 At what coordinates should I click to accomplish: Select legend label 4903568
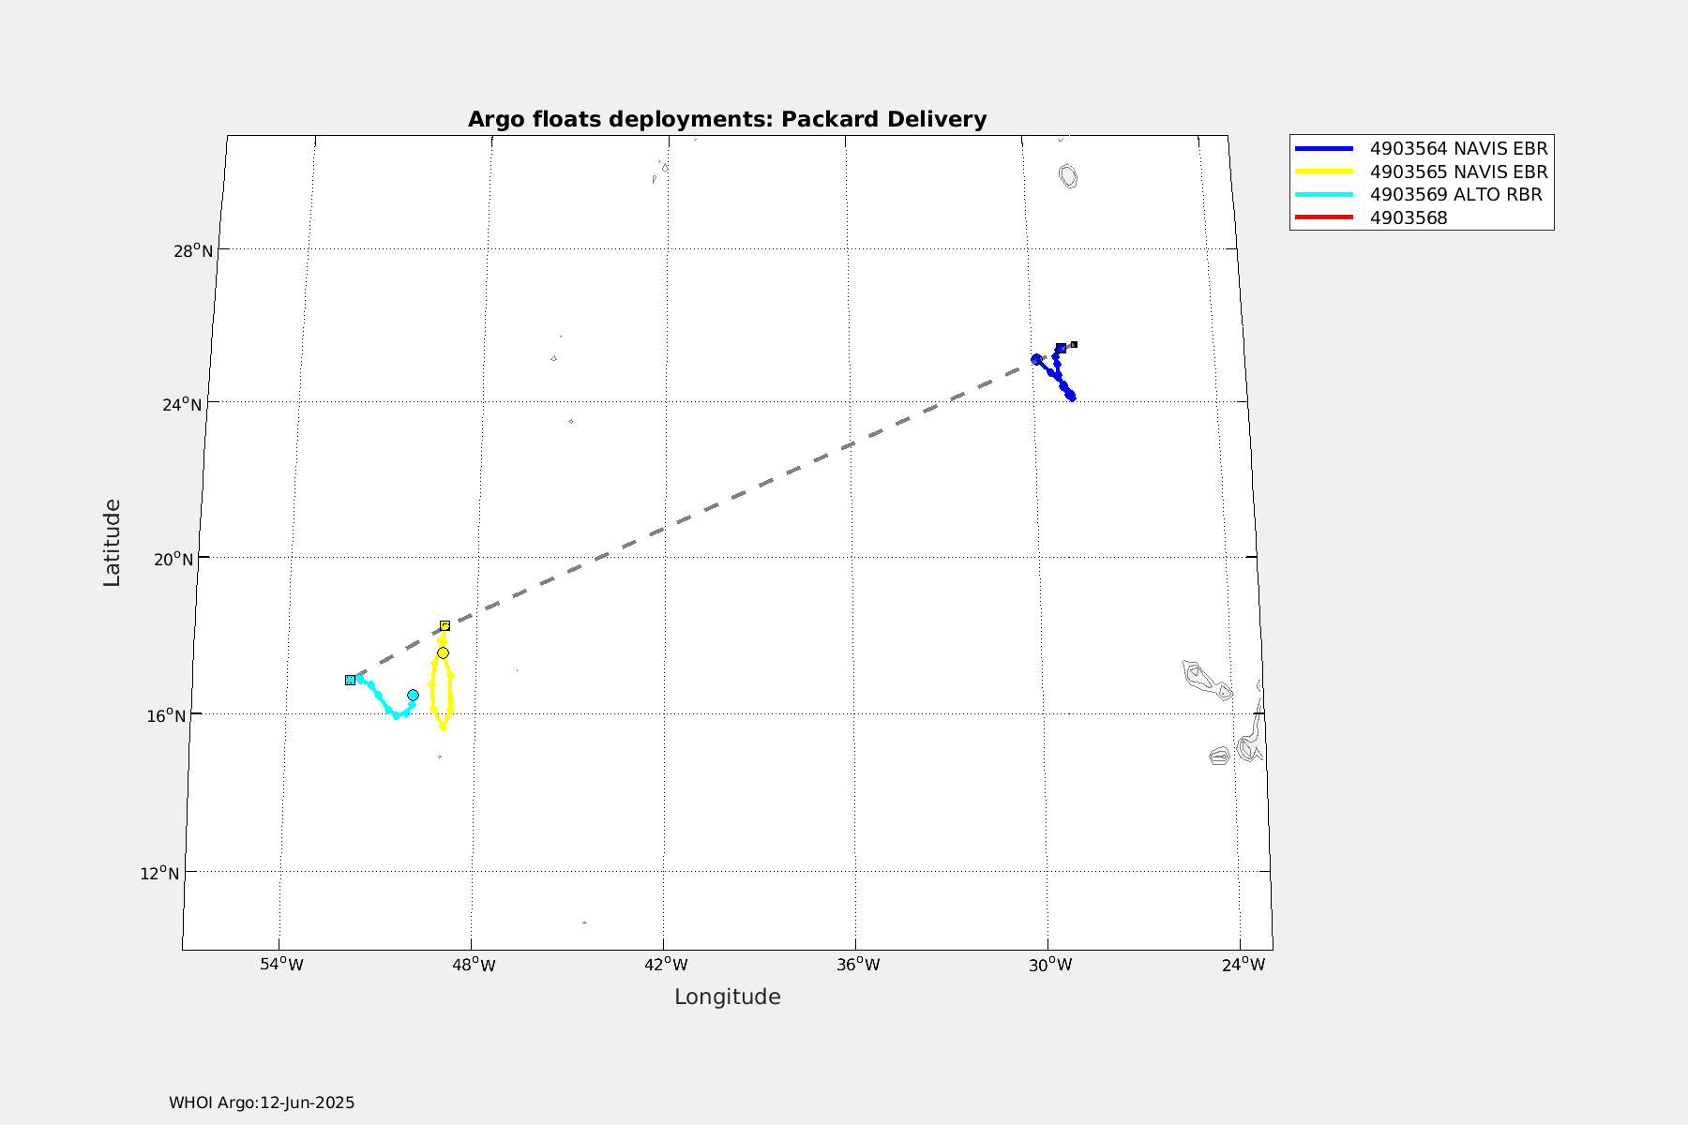pyautogui.click(x=1409, y=217)
